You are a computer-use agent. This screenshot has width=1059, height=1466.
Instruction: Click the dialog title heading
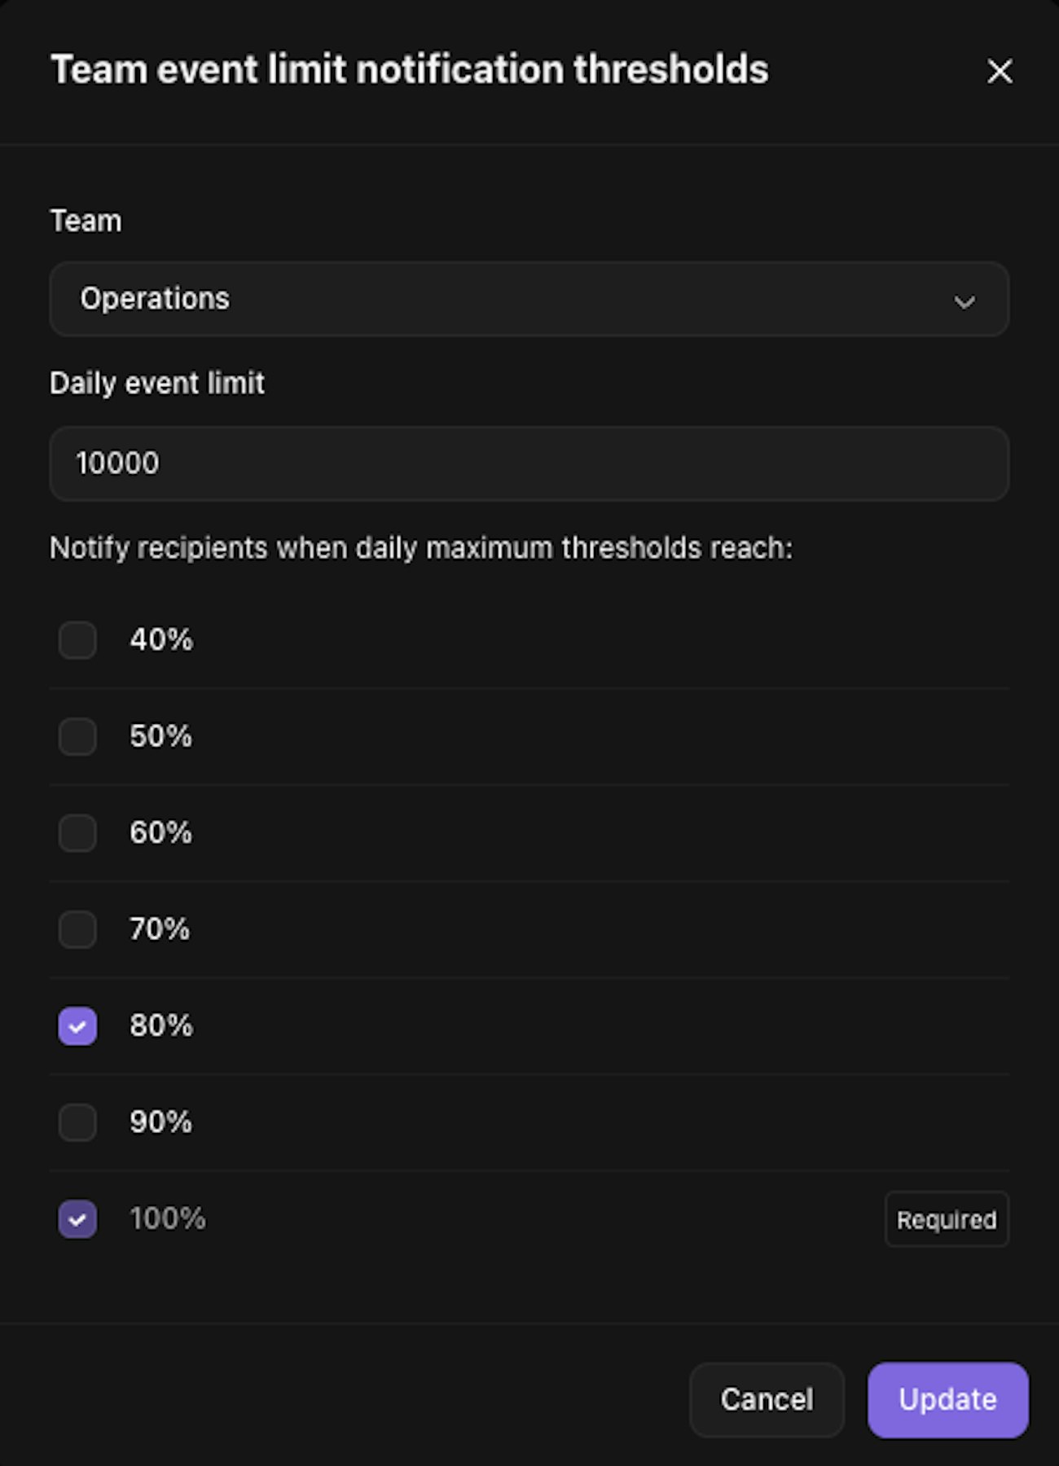tap(409, 70)
